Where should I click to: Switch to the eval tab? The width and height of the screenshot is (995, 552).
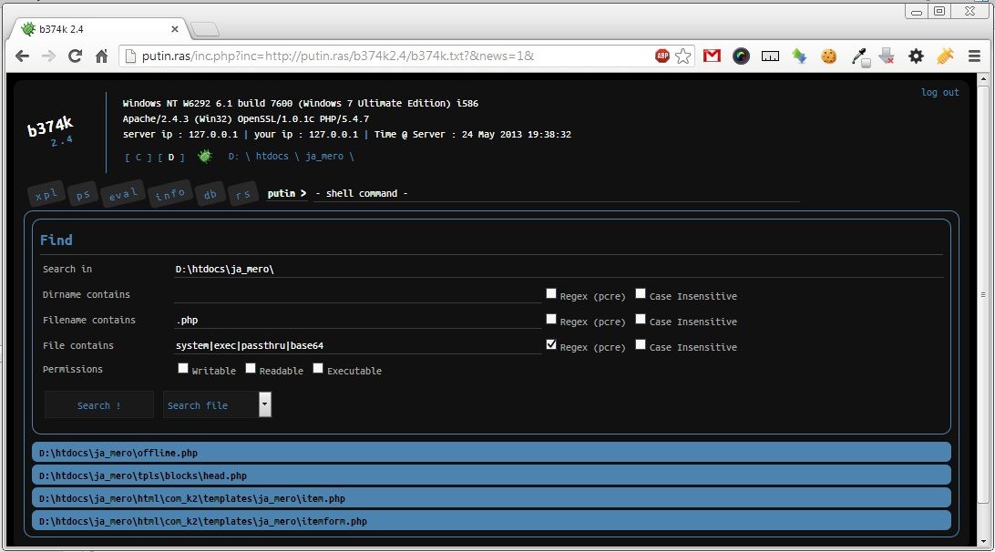coord(122,194)
